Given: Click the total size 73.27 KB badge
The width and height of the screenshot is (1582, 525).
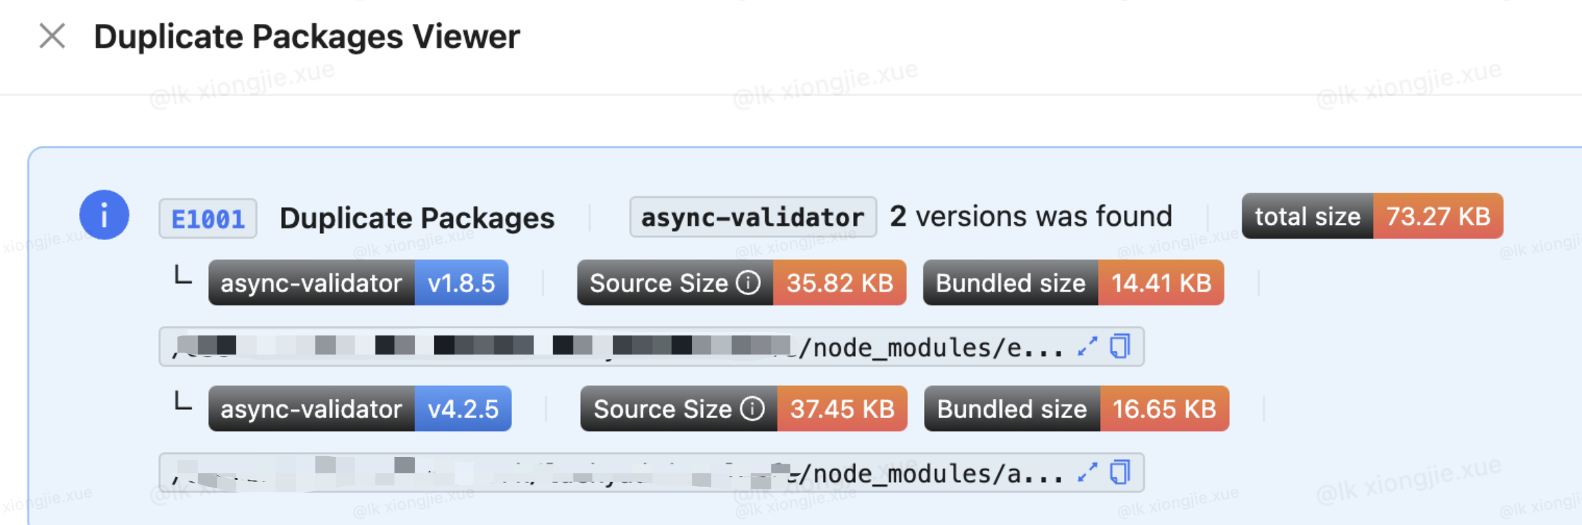Looking at the screenshot, I should tap(1372, 216).
